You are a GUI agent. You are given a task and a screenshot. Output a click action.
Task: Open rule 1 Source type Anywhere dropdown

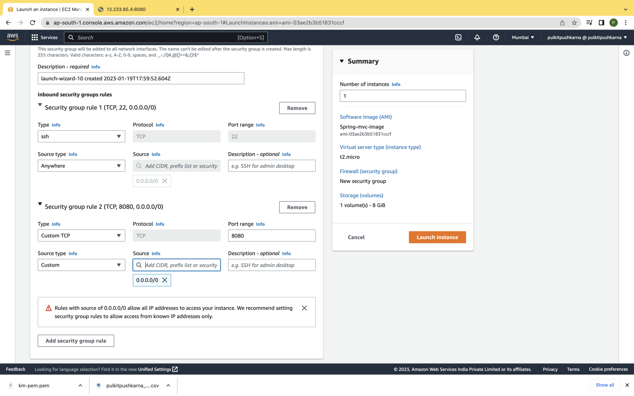(81, 166)
